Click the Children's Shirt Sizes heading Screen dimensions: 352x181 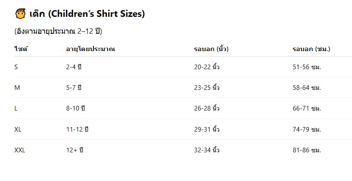(x=87, y=14)
